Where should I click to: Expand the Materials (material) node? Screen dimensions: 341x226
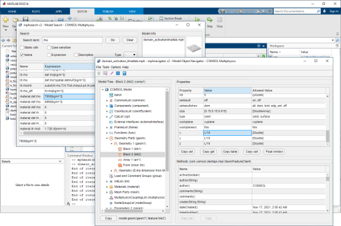[107, 187]
